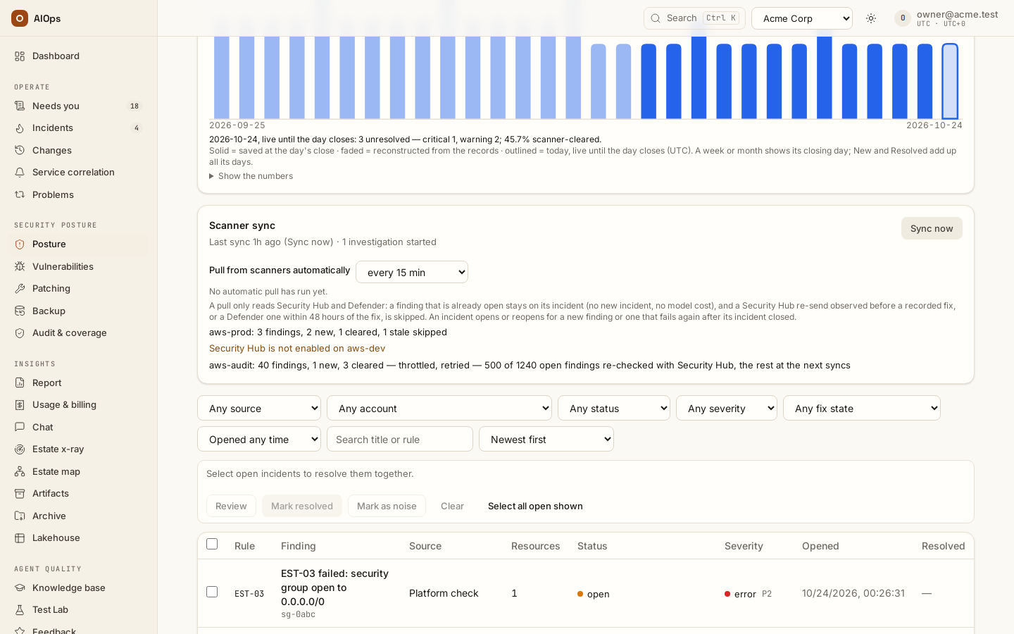1014x634 pixels.
Task: Open the Any severity filter dropdown
Action: pos(727,408)
